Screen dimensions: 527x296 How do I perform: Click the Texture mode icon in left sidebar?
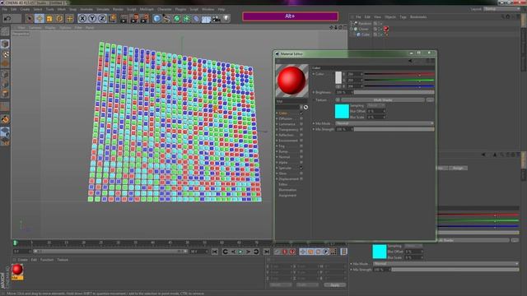pyautogui.click(x=5, y=54)
